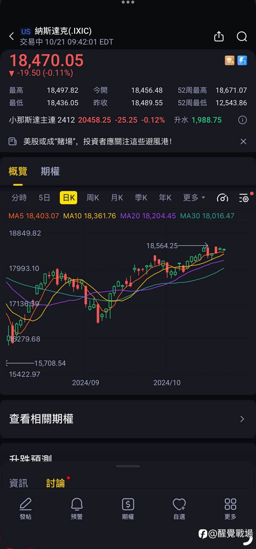Open the news headline about 美股或成賭場
The image size is (256, 549).
click(x=97, y=141)
